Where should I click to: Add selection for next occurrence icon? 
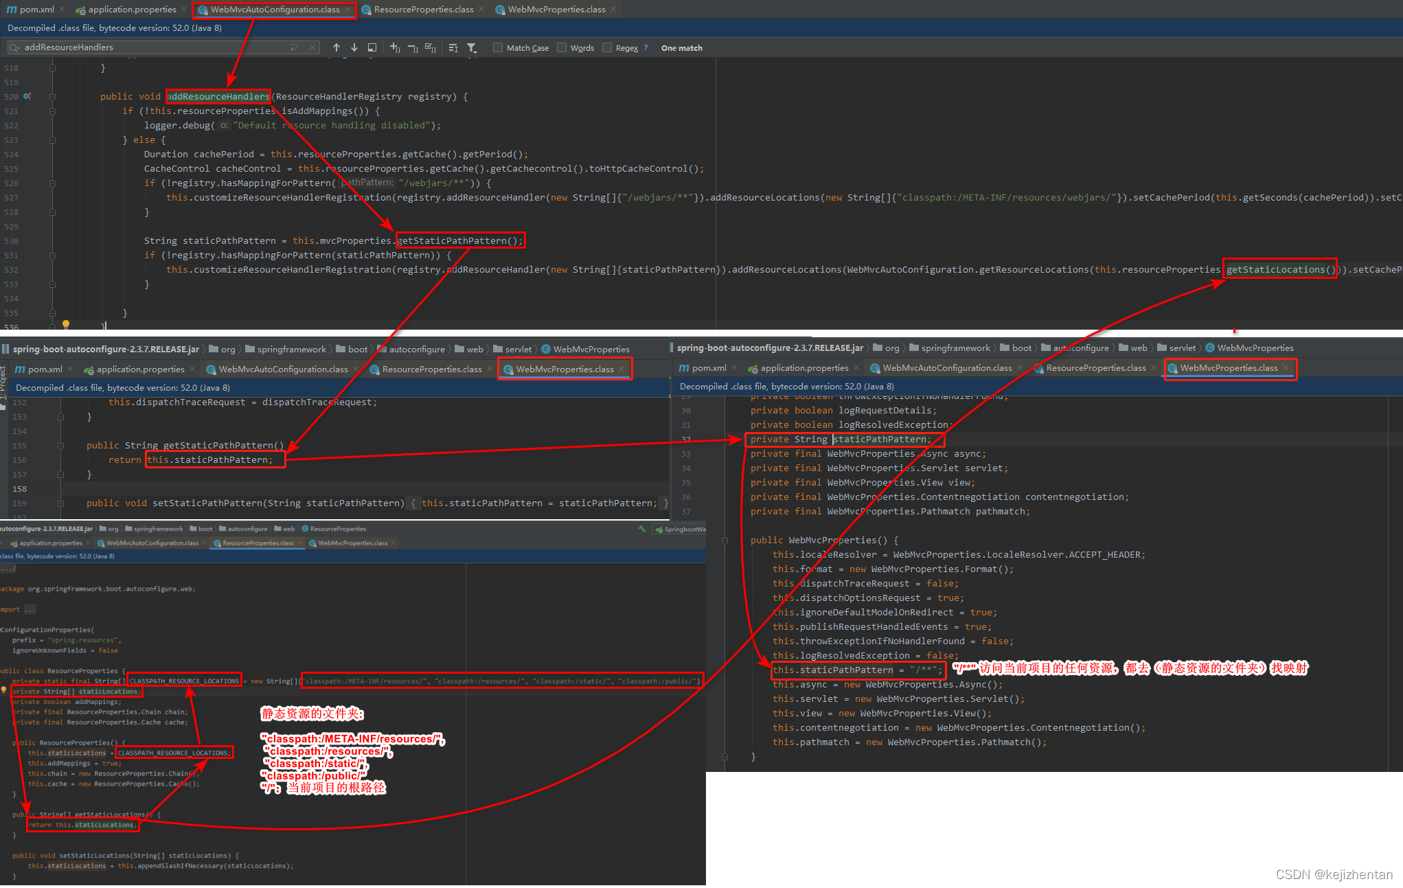click(x=396, y=47)
